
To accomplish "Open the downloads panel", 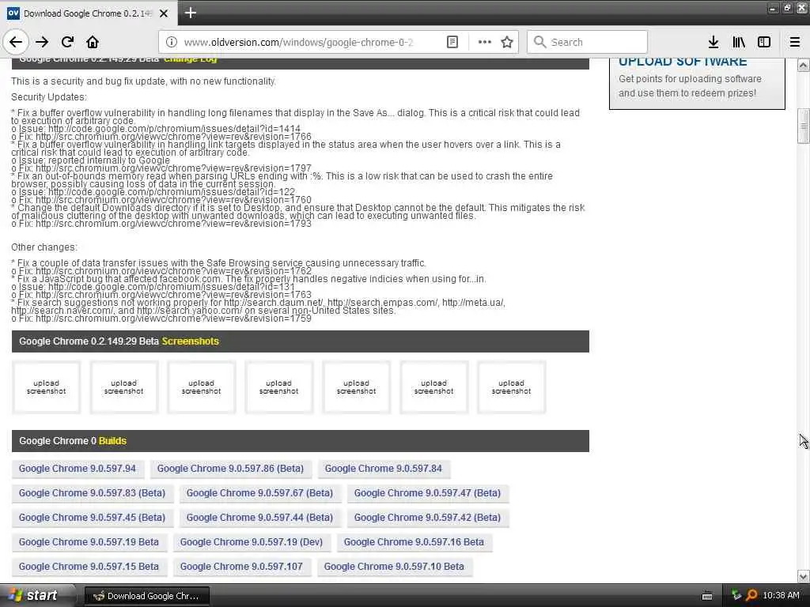I will [713, 42].
